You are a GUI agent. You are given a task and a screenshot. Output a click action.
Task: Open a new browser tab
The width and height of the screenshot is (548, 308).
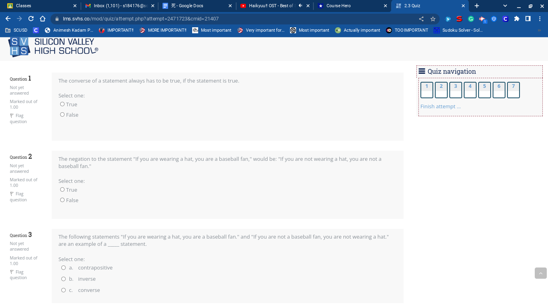coord(477,6)
